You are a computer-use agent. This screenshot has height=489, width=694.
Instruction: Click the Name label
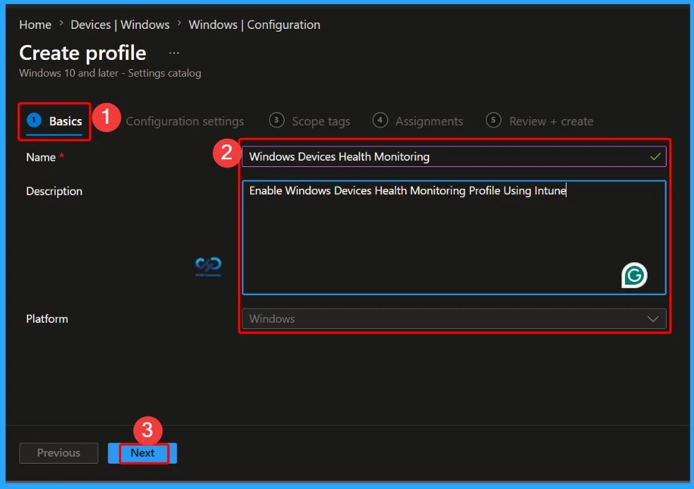pos(41,157)
